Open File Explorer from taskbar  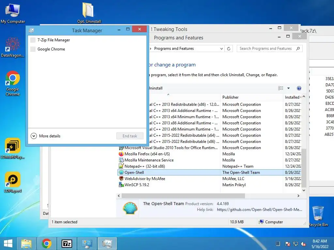26,243
